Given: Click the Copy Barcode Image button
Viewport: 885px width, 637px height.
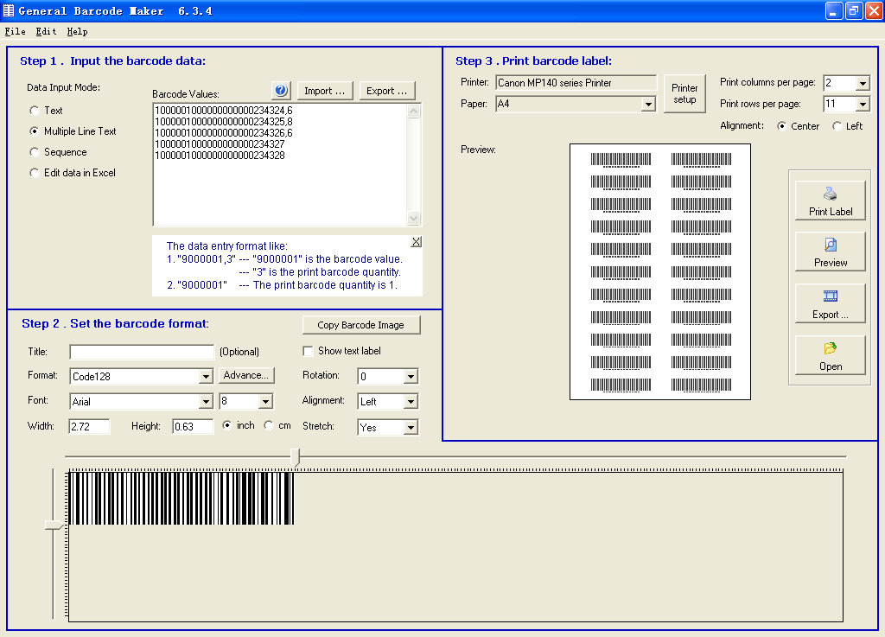Looking at the screenshot, I should point(361,324).
